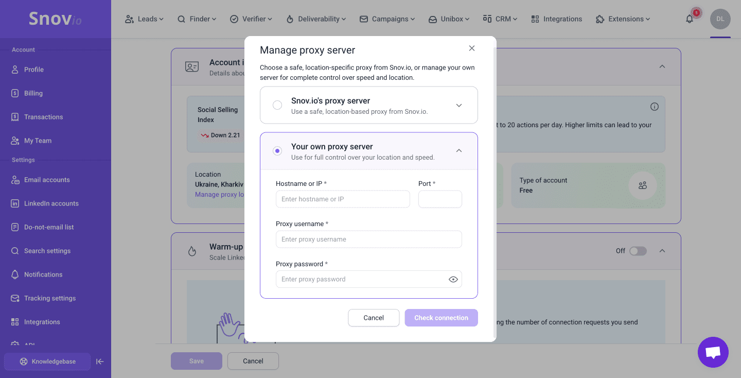741x378 pixels.
Task: Click the notifications bell icon
Action: coord(690,19)
